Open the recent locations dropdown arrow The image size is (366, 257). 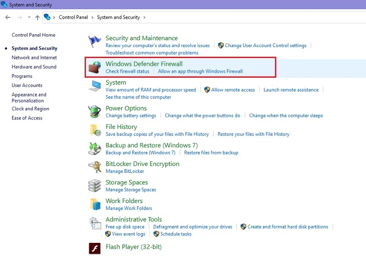click(29, 17)
